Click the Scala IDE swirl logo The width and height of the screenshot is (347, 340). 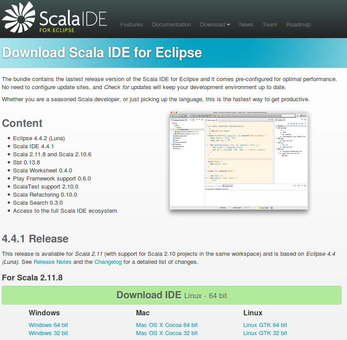19,17
